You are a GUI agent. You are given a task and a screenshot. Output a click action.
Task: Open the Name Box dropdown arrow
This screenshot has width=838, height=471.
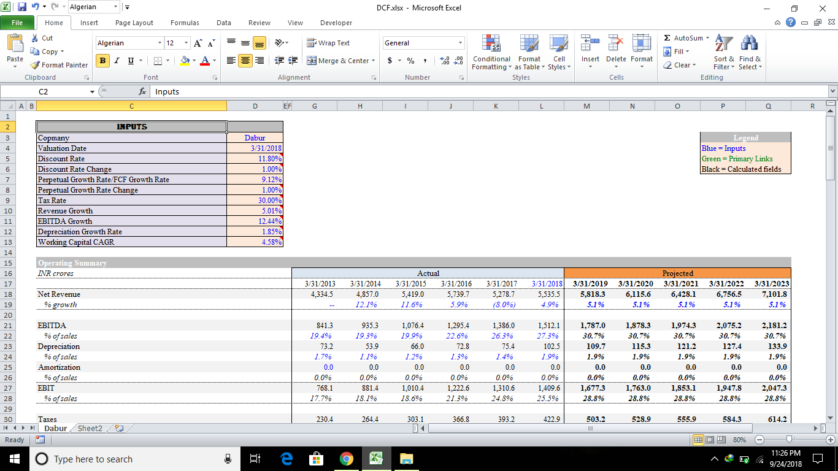(92, 91)
